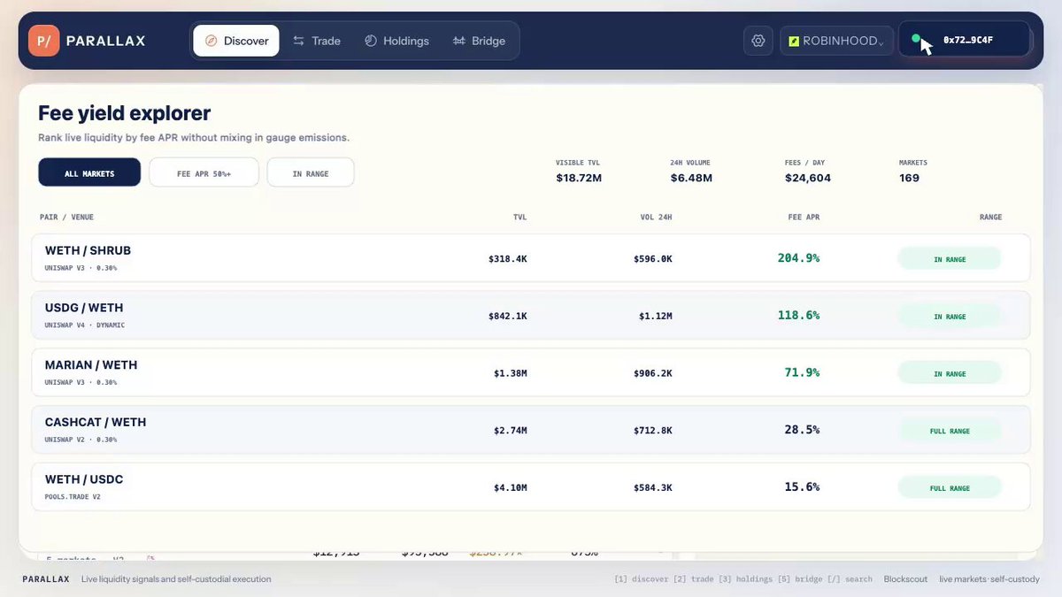This screenshot has height=597, width=1062.
Task: Open the MARIAN / WETH market row
Action: point(531,372)
